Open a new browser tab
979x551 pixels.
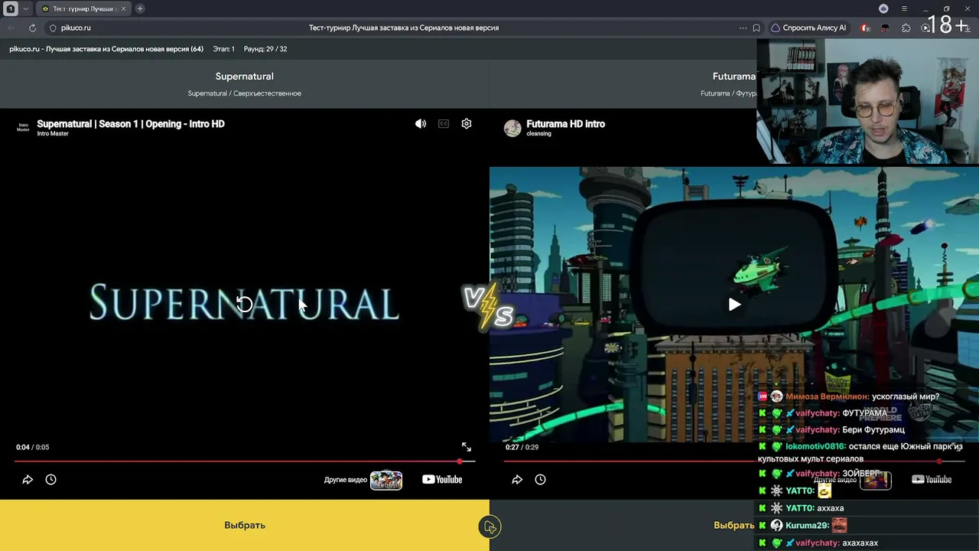[140, 8]
